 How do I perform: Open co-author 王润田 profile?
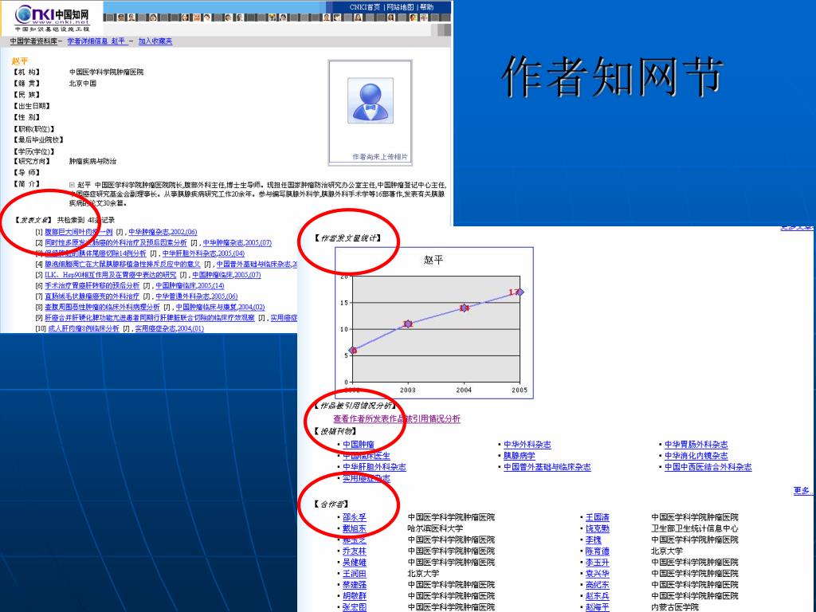(x=355, y=573)
